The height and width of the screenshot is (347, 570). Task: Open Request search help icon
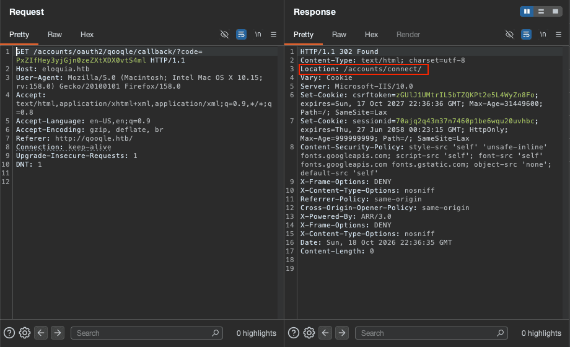point(9,333)
